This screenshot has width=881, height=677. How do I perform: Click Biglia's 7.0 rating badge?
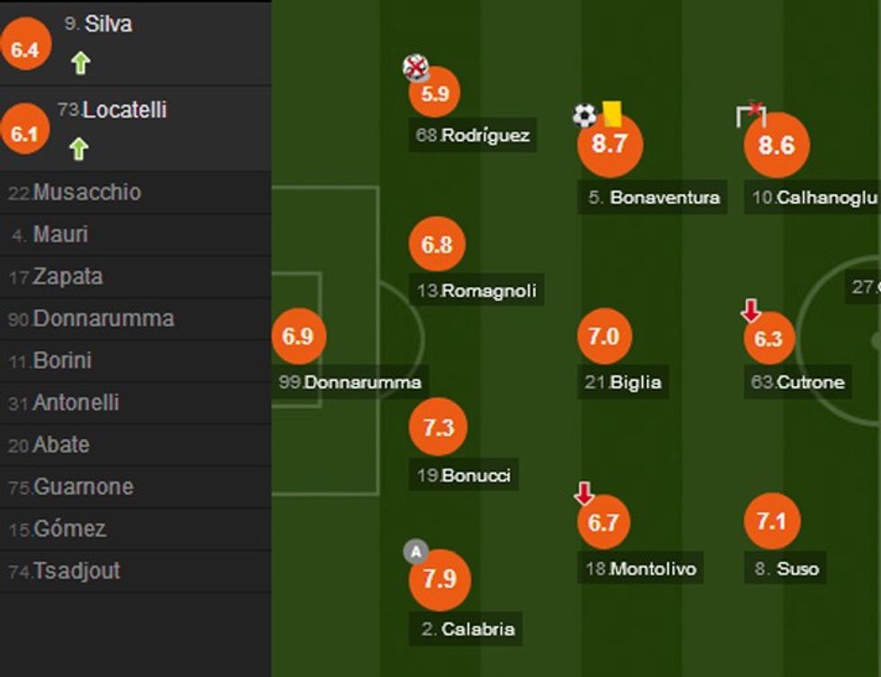click(x=604, y=337)
